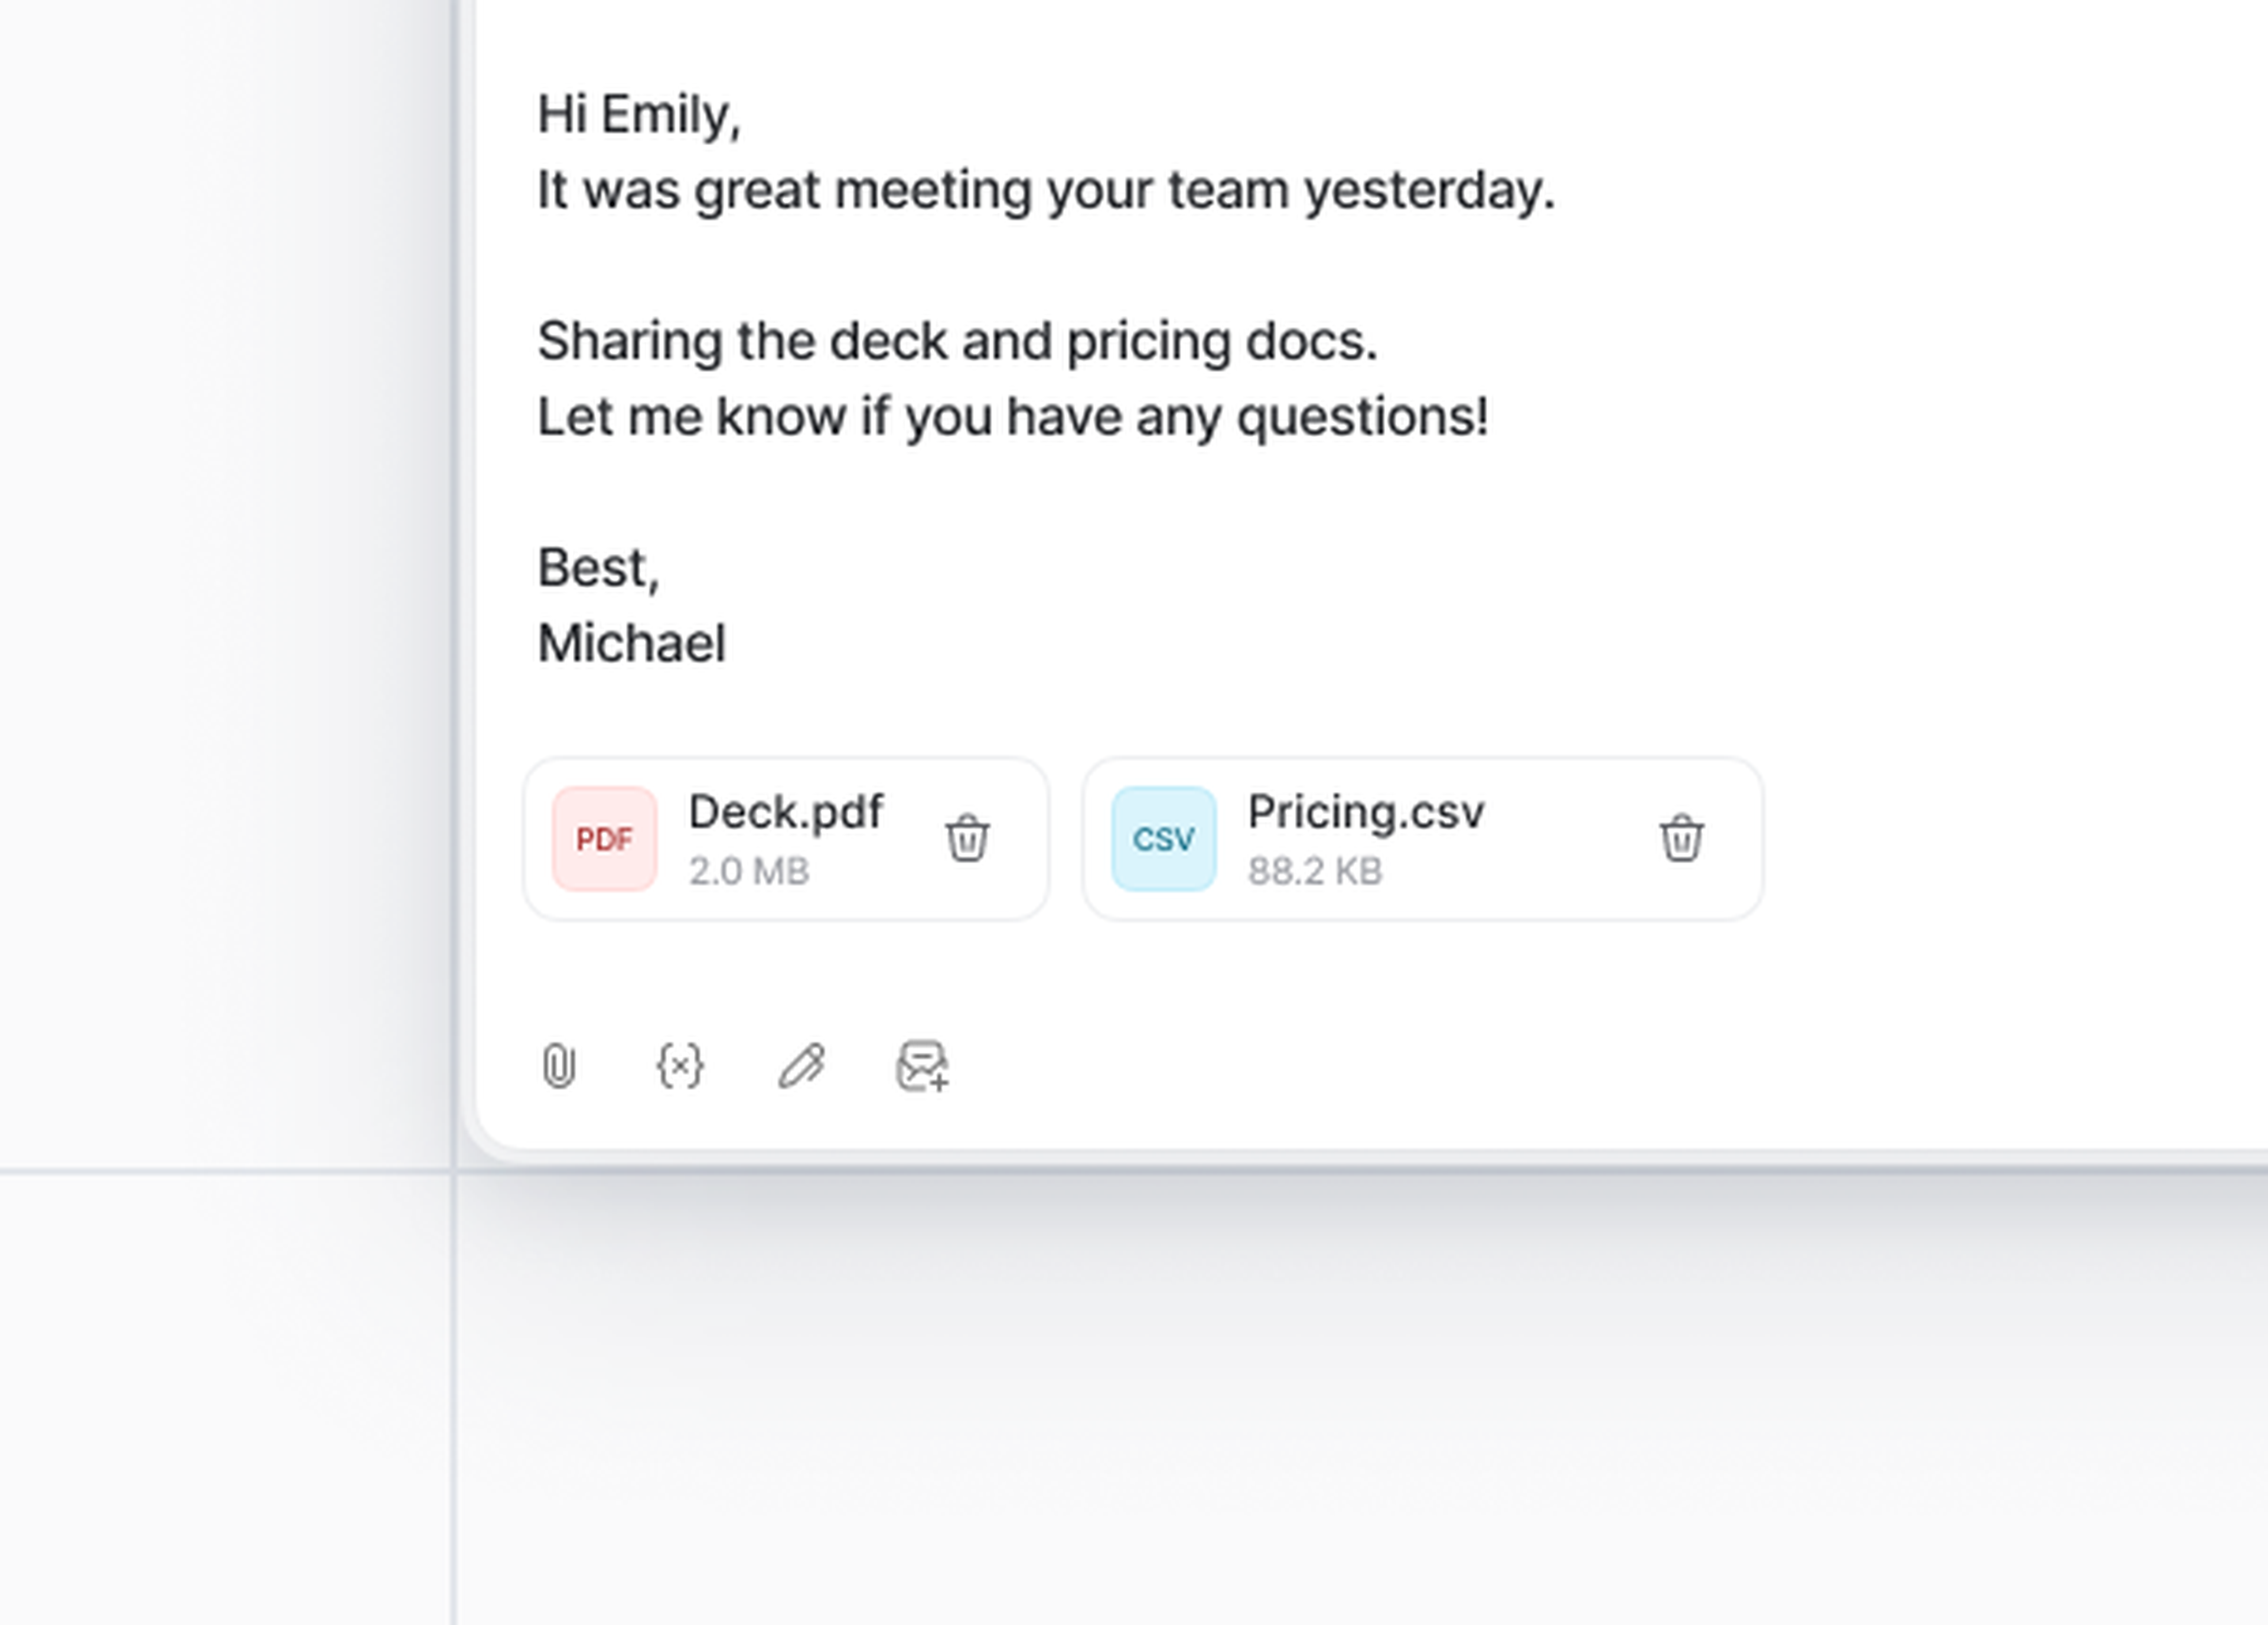
Task: Click the red PDF file type badge
Action: pyautogui.click(x=605, y=838)
